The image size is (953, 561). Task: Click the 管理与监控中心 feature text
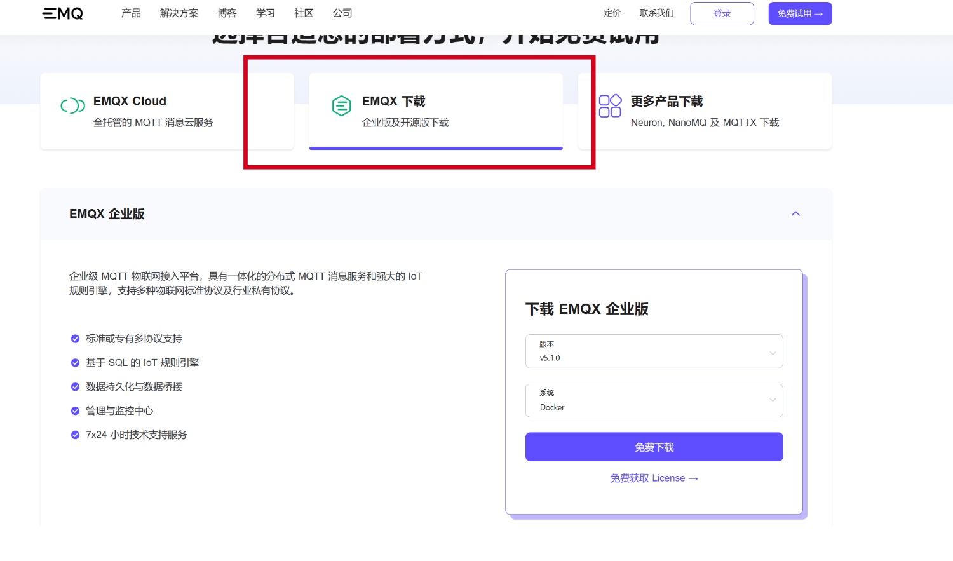(119, 411)
